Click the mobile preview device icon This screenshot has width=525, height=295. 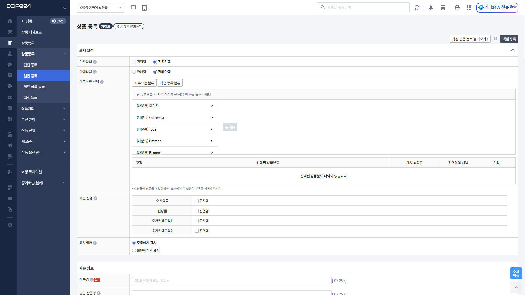(x=144, y=8)
